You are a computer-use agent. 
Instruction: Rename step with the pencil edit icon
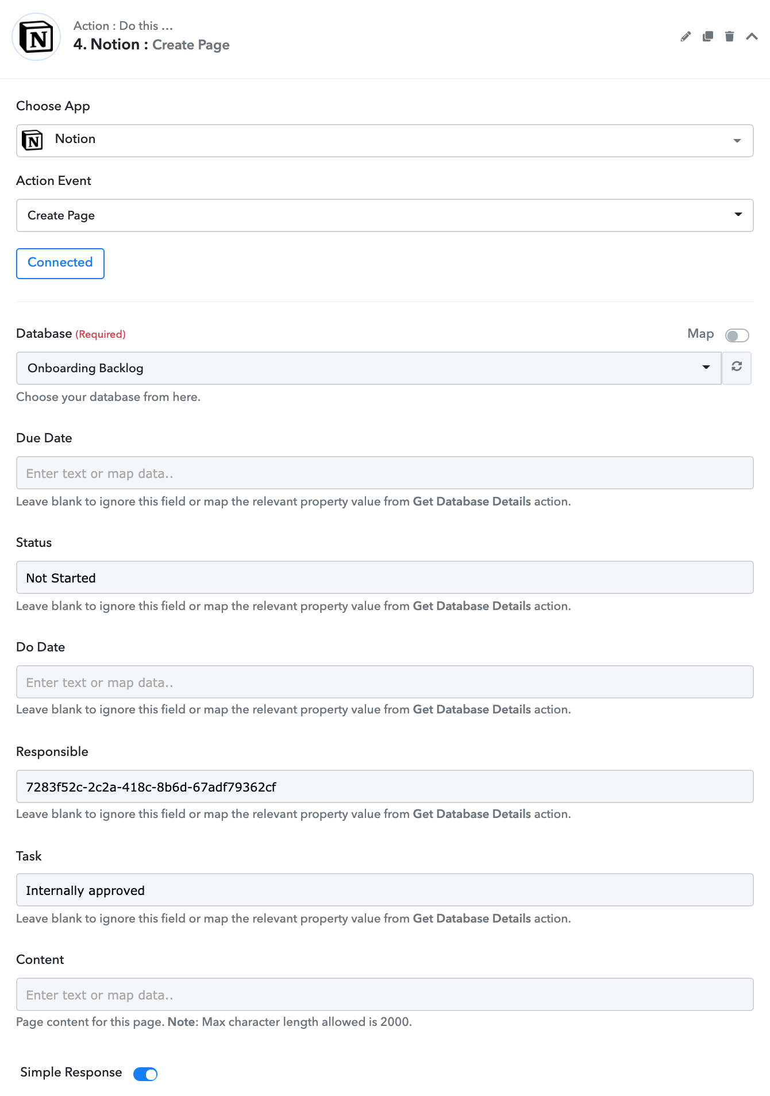coord(686,37)
